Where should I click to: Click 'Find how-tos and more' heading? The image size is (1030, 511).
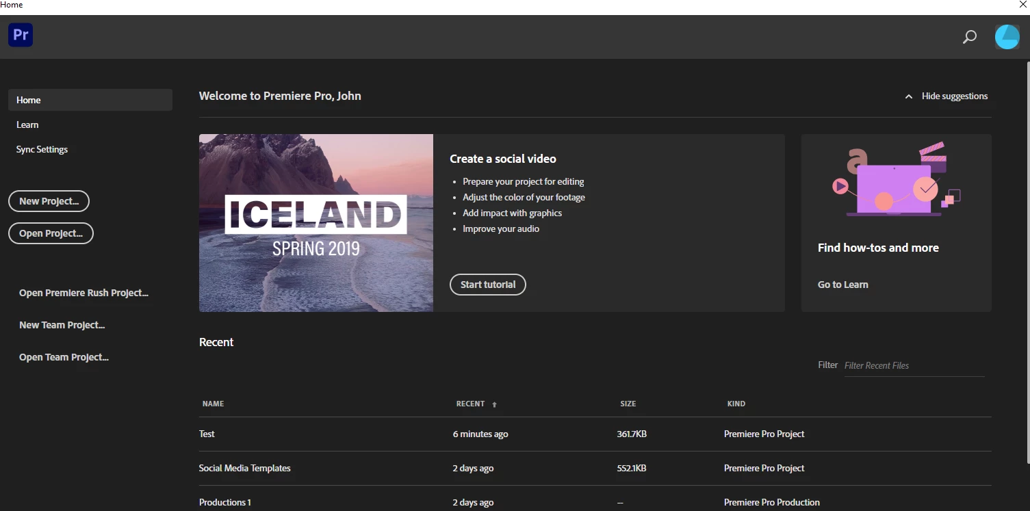878,248
